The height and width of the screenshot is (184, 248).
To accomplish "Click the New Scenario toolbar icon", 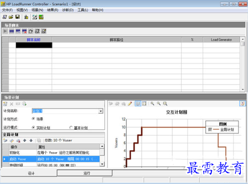I will tap(5, 17).
